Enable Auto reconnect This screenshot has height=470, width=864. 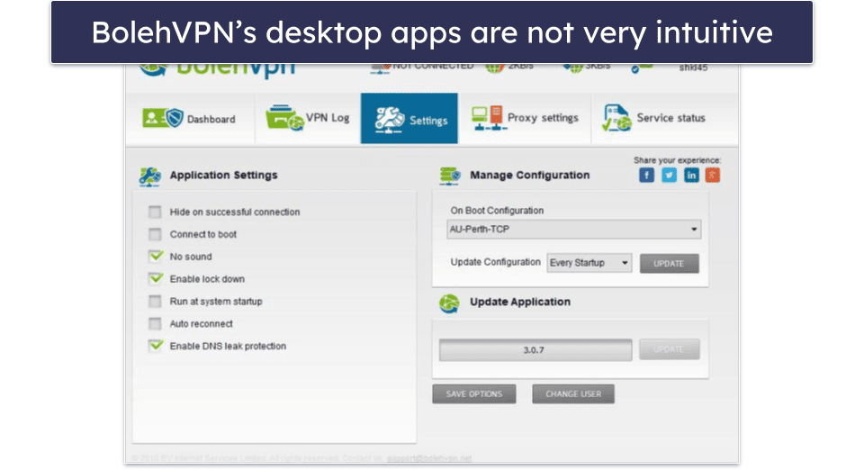click(x=155, y=323)
